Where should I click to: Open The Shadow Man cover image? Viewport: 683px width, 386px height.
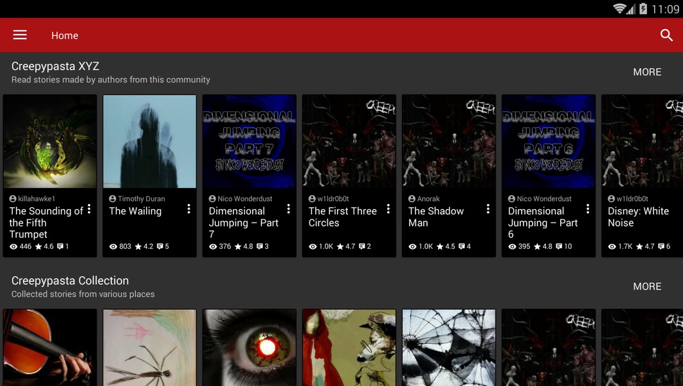click(x=449, y=141)
